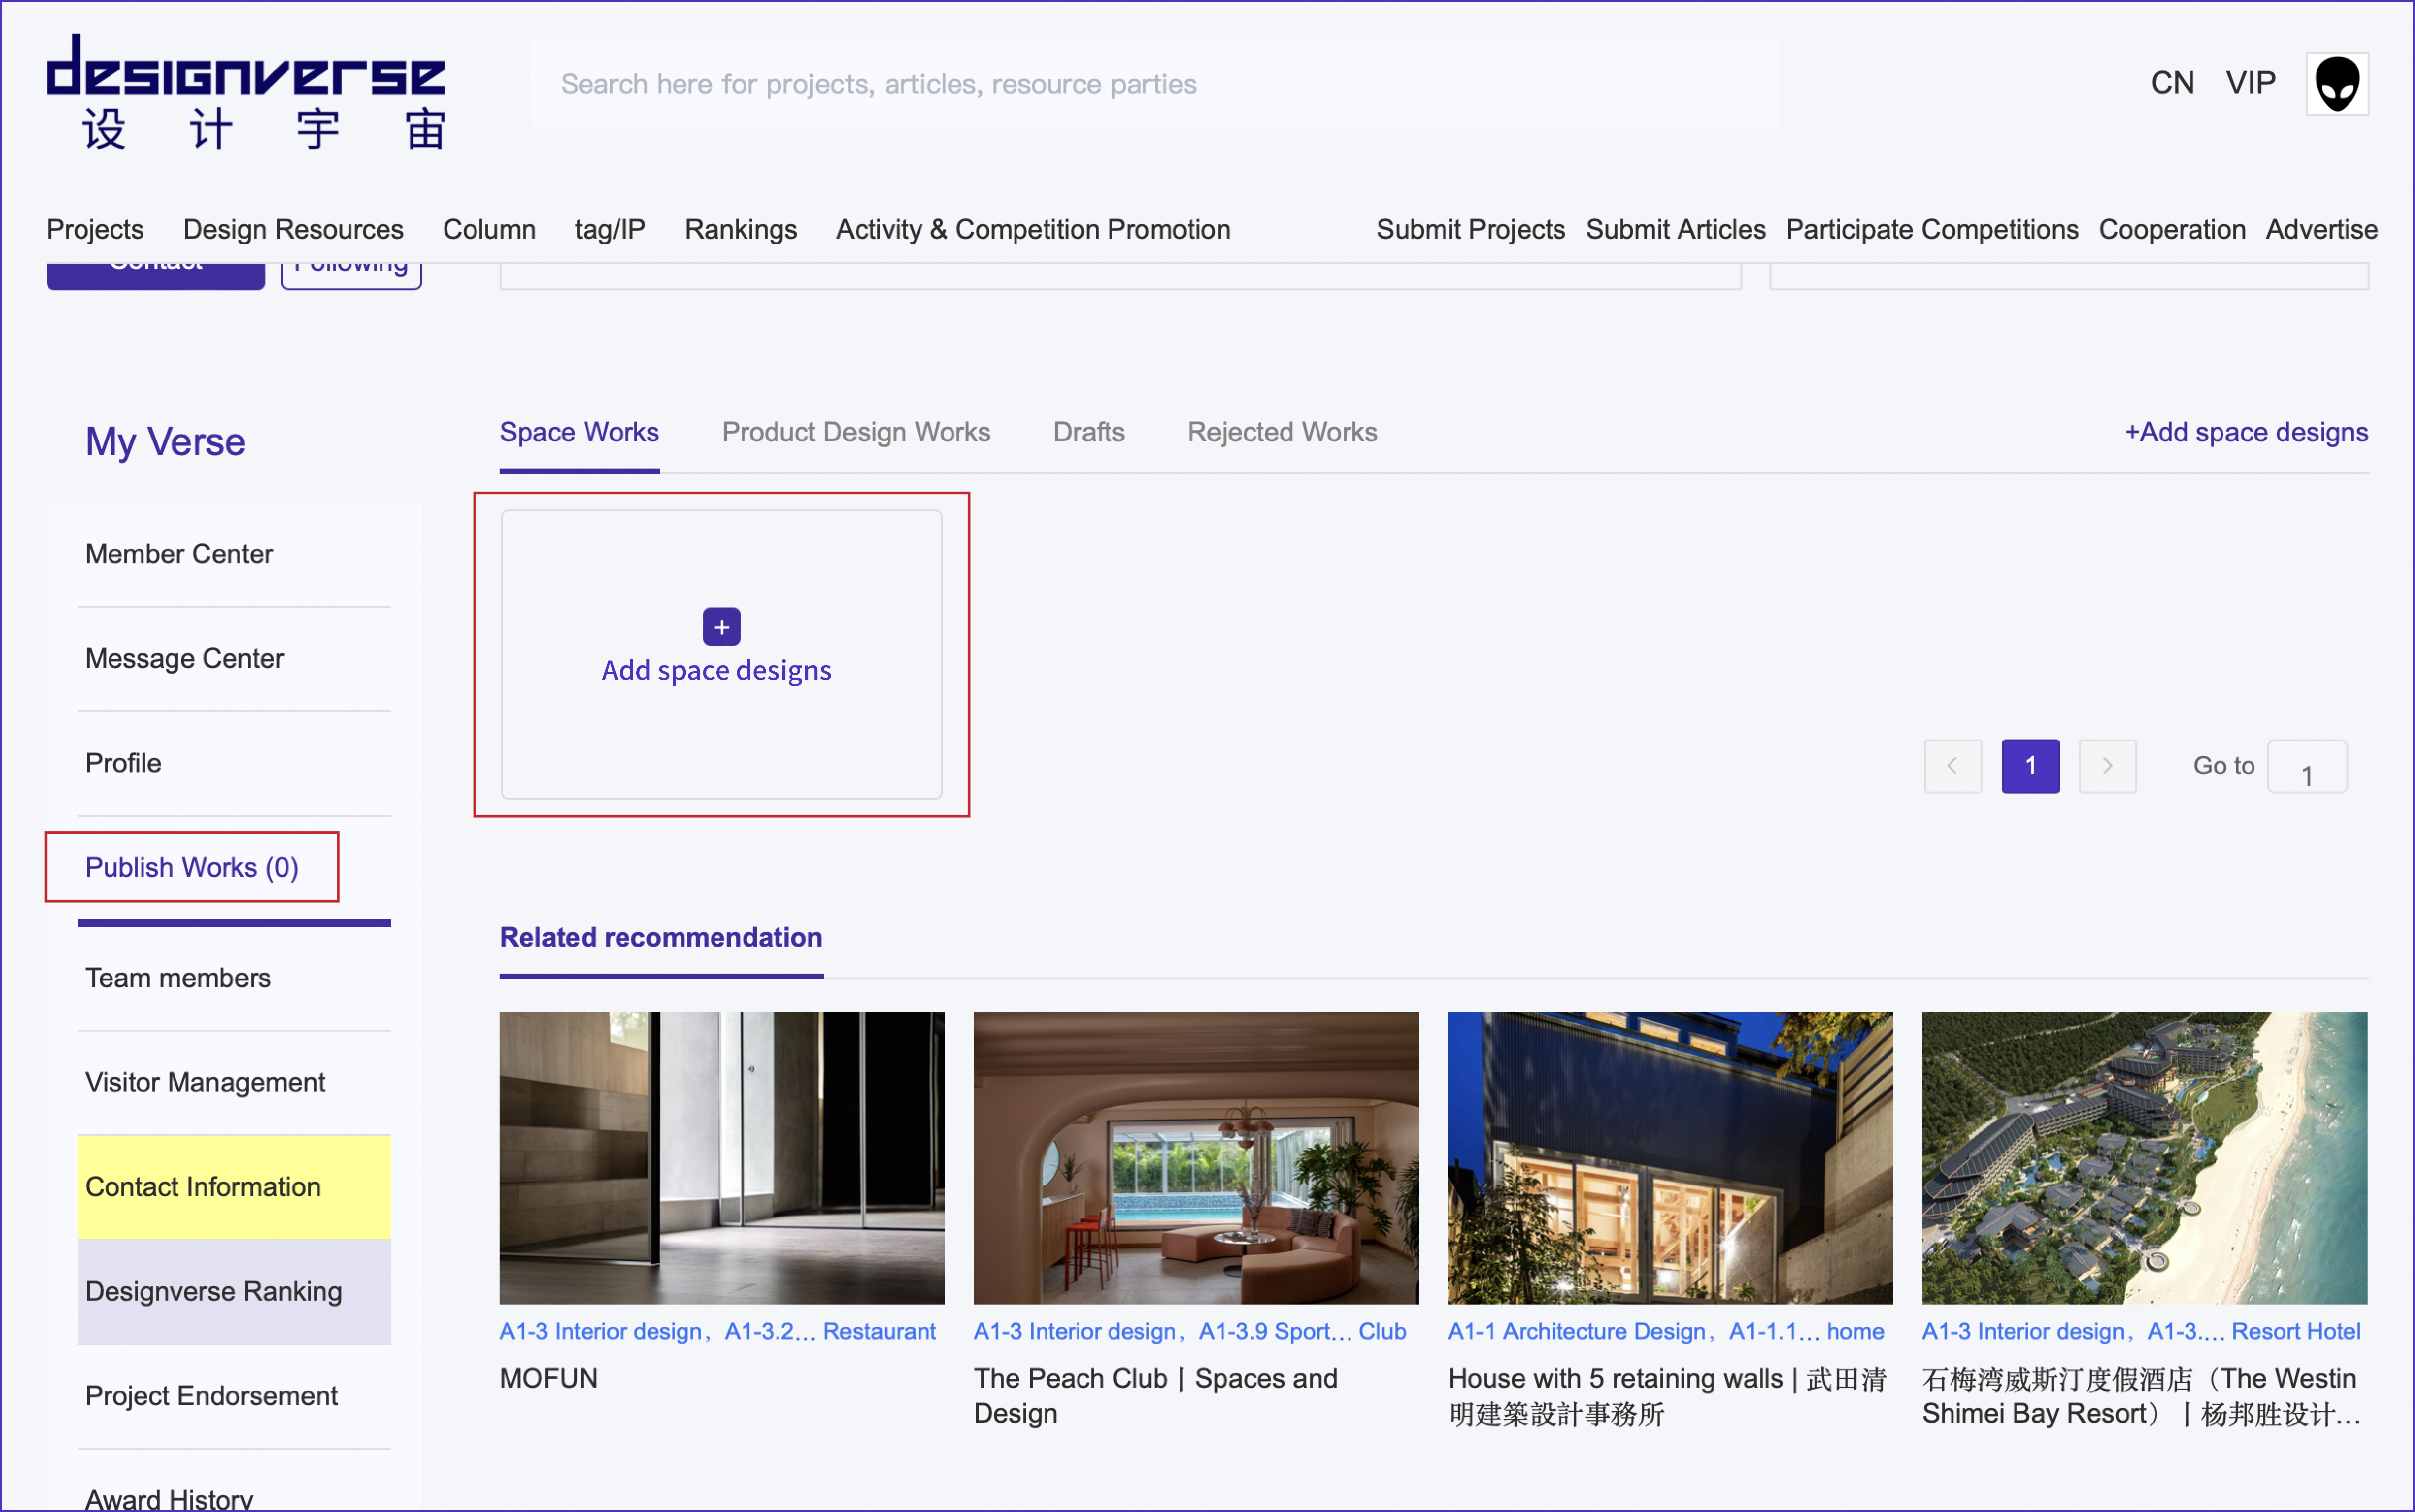The height and width of the screenshot is (1512, 2415).
Task: Open the VIP page link
Action: coord(2250,83)
